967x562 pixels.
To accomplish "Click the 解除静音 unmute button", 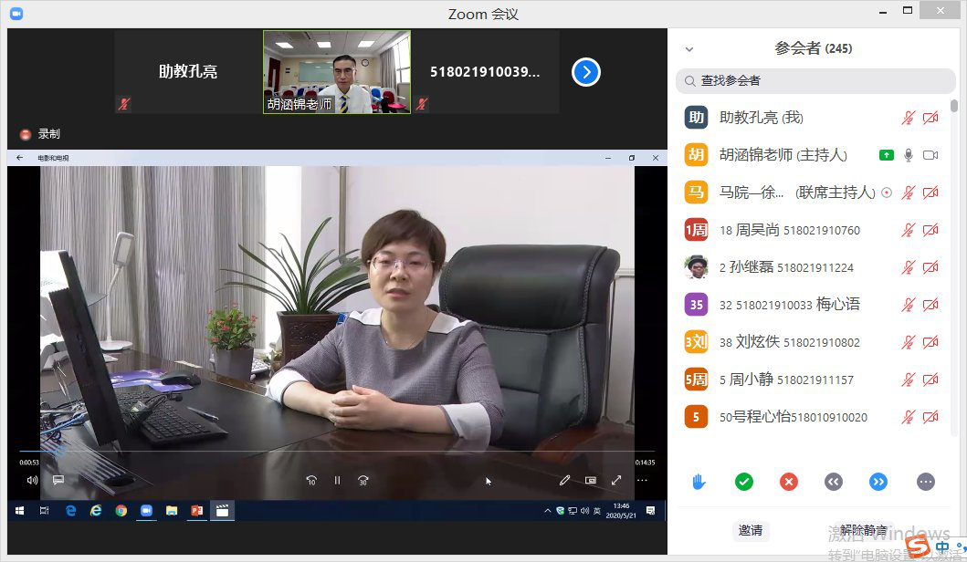I will (863, 530).
